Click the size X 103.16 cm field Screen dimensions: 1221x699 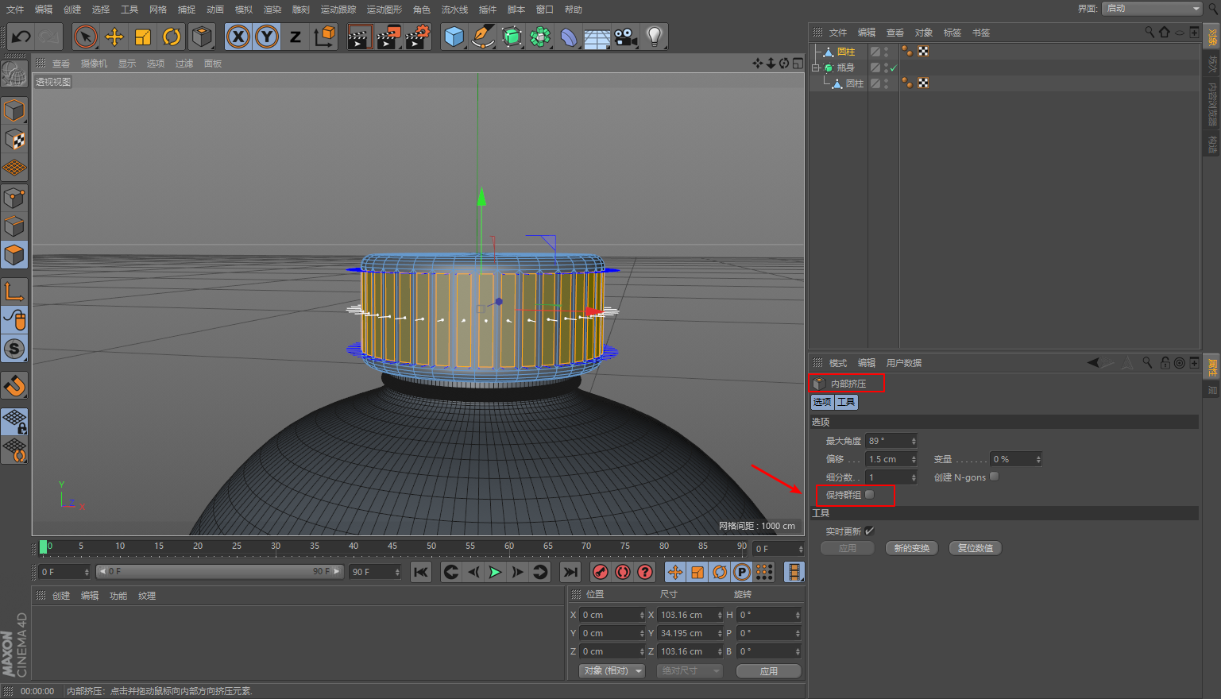690,615
